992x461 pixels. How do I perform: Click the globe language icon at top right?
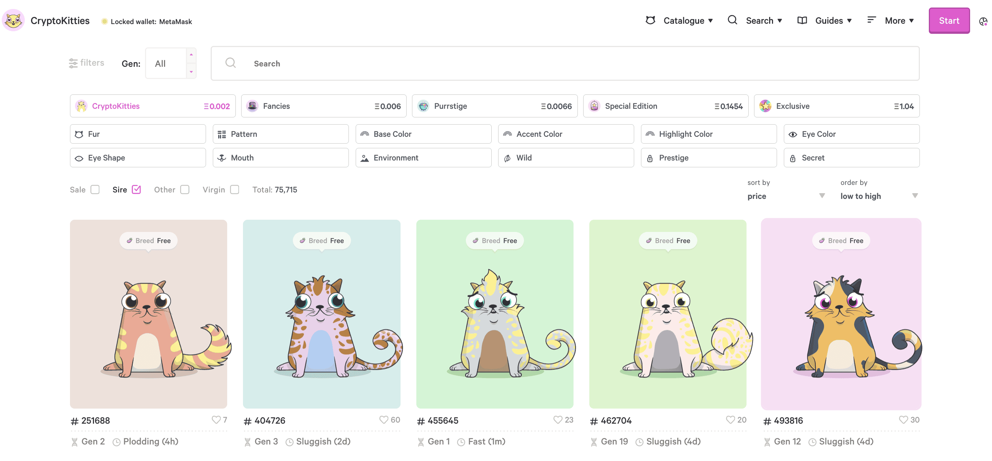[982, 22]
